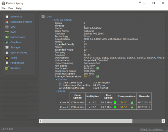Image resolution: width=168 pixels, height=132 pixels.
Task: Open the File menu
Action: tap(3, 8)
